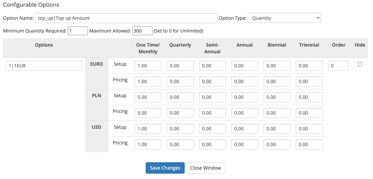This screenshot has height=179, width=373.
Task: Click USD Pricing Quarterly field
Action: 180,144
